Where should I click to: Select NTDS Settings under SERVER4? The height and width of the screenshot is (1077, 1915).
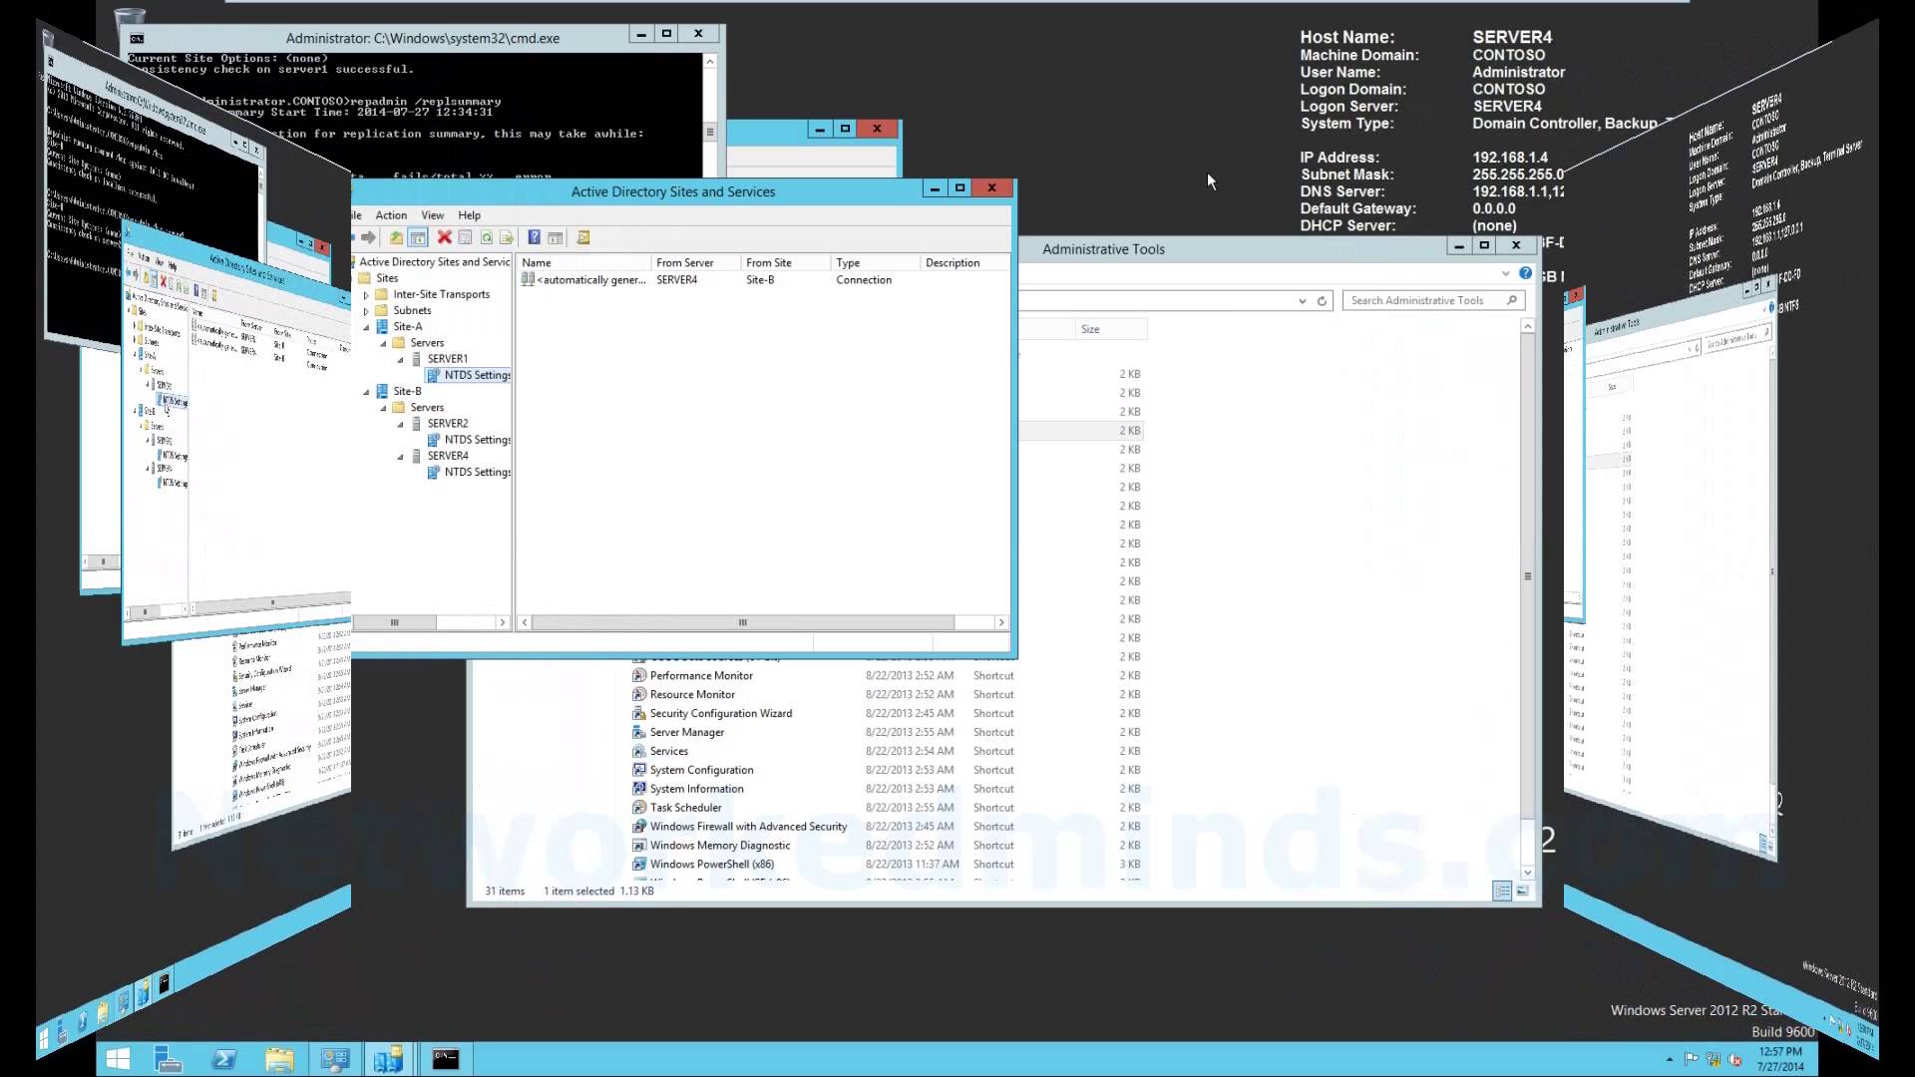[469, 473]
